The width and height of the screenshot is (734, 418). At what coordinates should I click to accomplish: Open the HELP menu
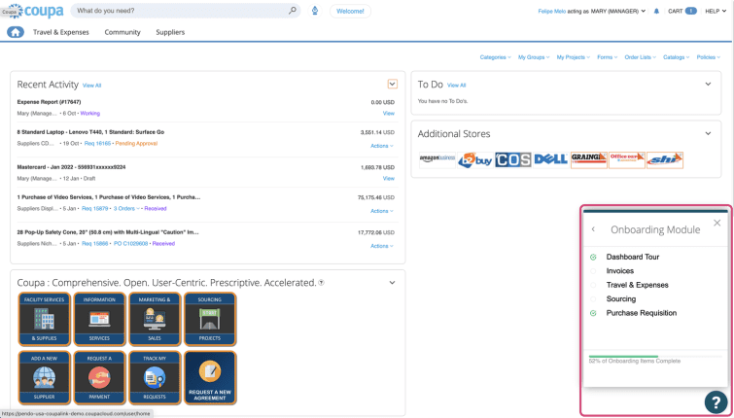[x=716, y=12]
